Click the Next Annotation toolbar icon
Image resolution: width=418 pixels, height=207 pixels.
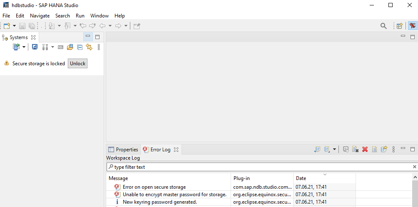52,26
